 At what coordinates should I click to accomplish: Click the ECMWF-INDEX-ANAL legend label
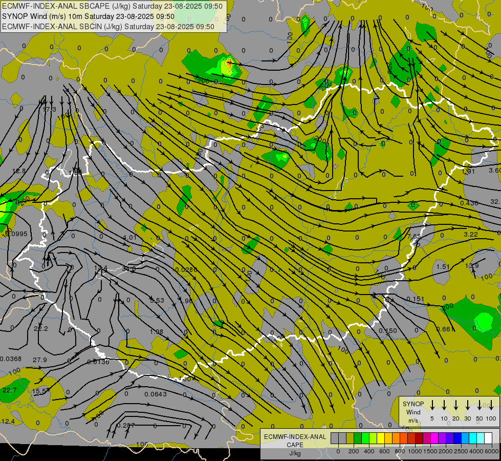pos(295,437)
